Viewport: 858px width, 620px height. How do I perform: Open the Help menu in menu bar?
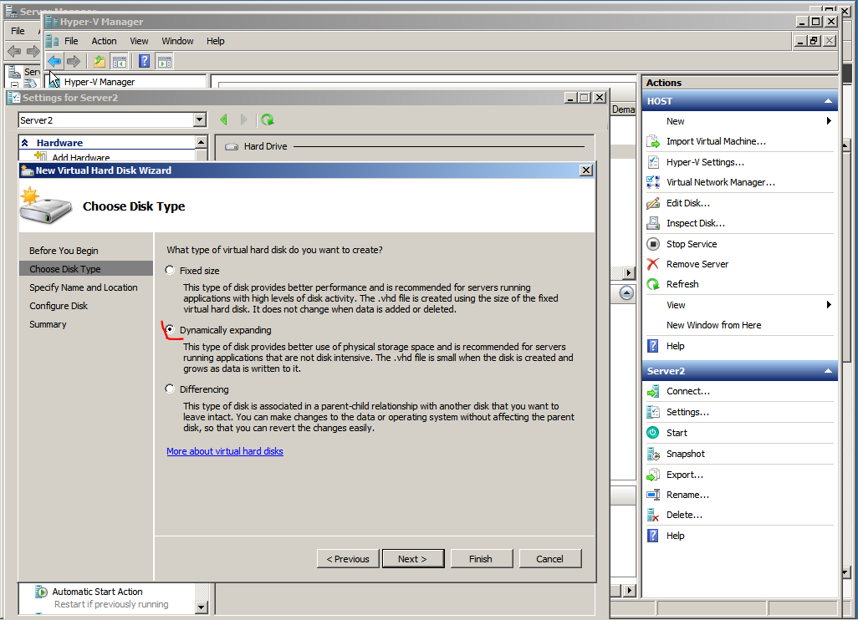(216, 41)
